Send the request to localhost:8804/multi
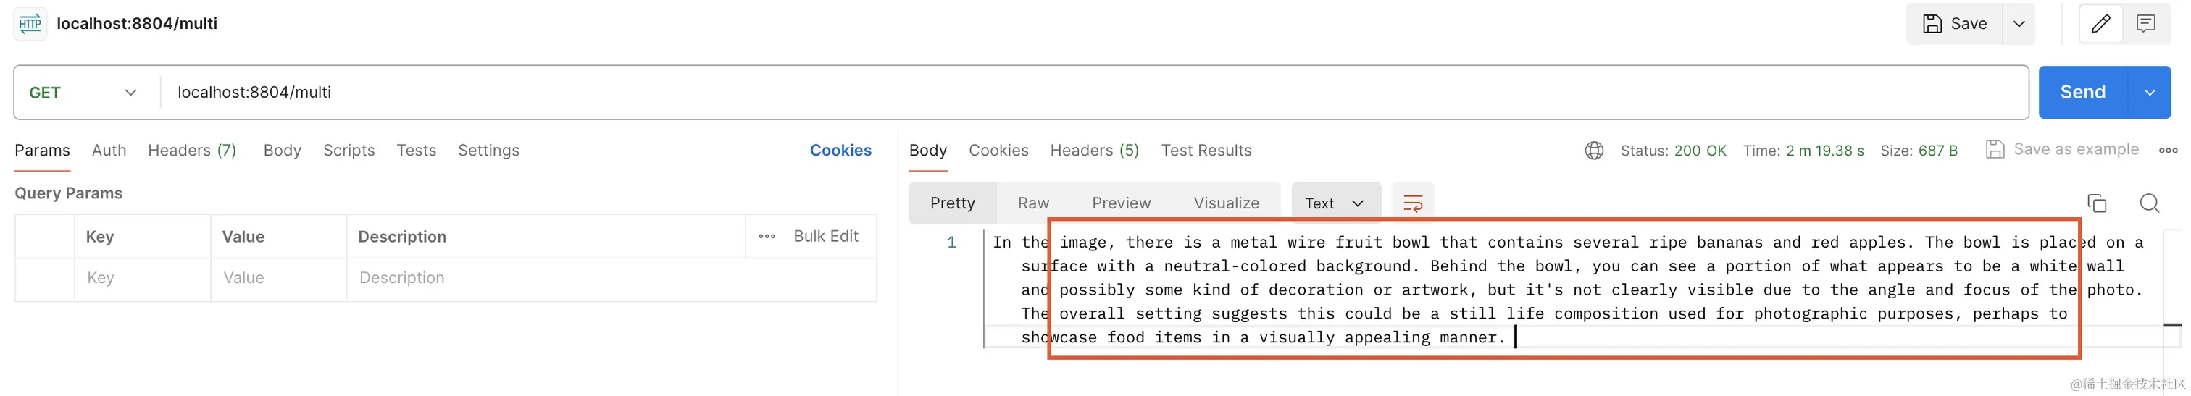Viewport: 2191px width, 396px height. pos(2083,93)
